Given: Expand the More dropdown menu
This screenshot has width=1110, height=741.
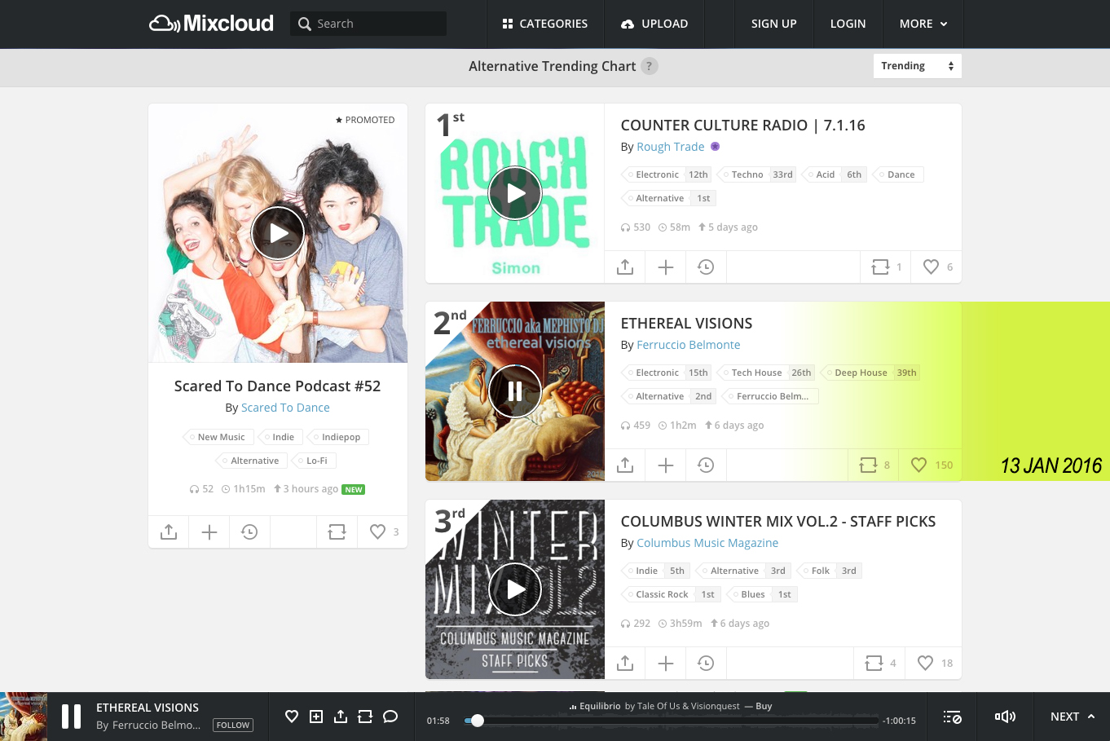Looking at the screenshot, I should 923,24.
